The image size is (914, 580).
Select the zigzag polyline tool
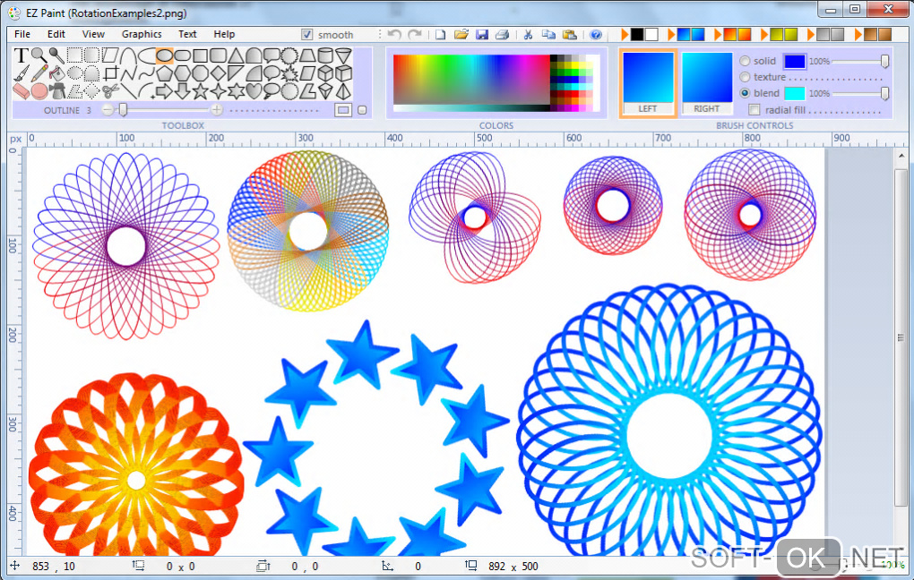point(129,74)
